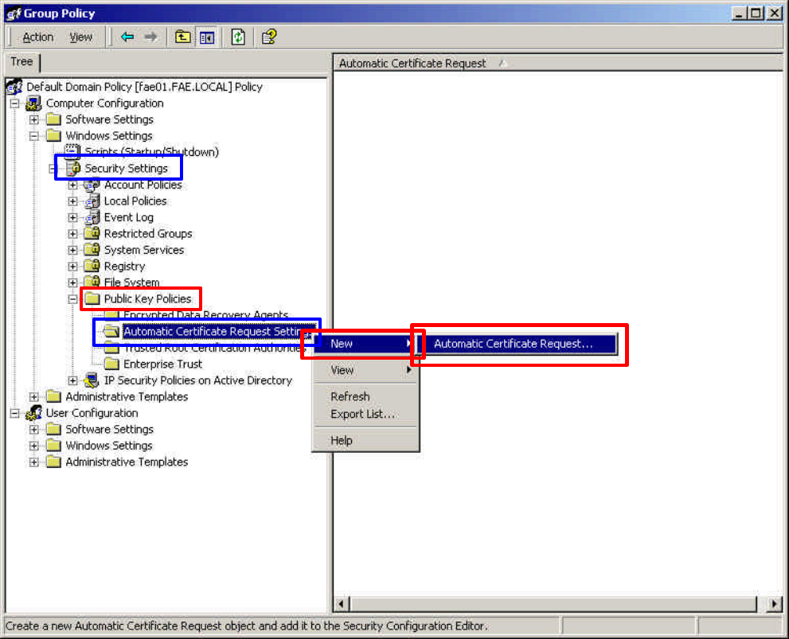Click the Local Policies icon

click(92, 201)
